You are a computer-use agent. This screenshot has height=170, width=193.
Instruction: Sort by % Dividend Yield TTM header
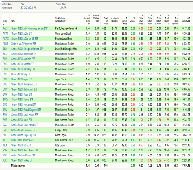87,19
